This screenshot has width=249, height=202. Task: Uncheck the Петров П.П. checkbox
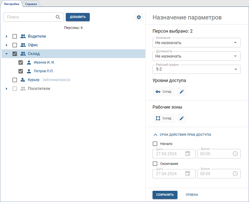coord(21,71)
